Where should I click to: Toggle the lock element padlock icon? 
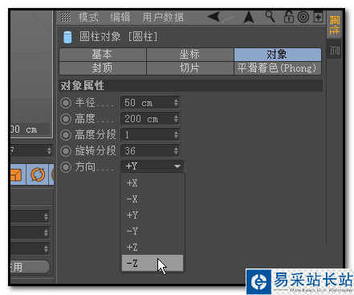pyautogui.click(x=288, y=17)
